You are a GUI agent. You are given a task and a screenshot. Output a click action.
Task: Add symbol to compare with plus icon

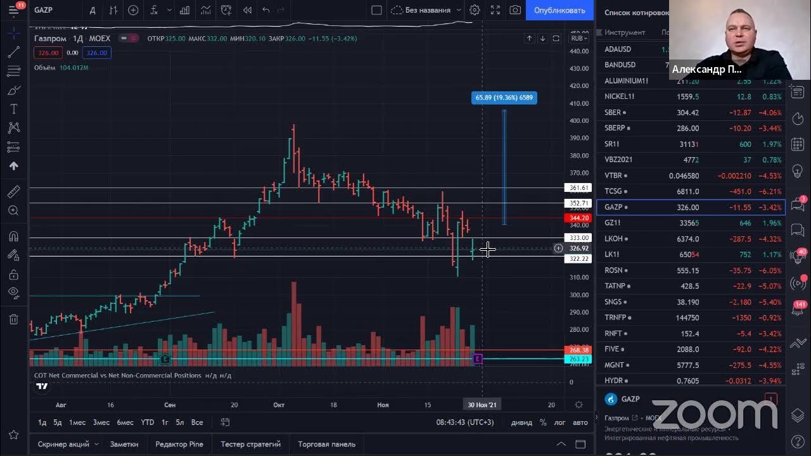tap(133, 10)
